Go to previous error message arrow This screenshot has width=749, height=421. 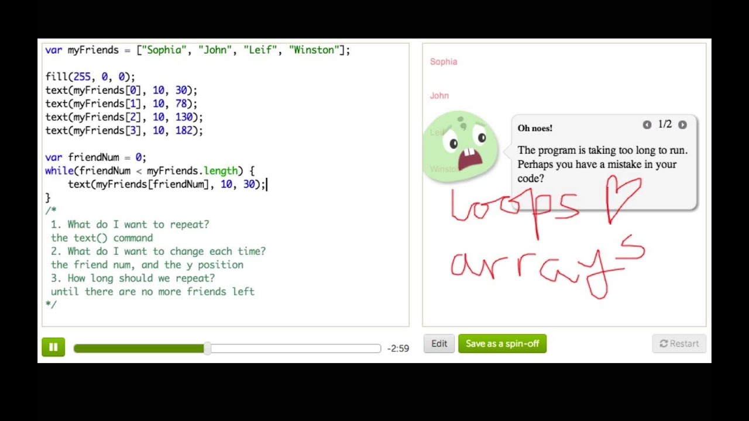(647, 125)
